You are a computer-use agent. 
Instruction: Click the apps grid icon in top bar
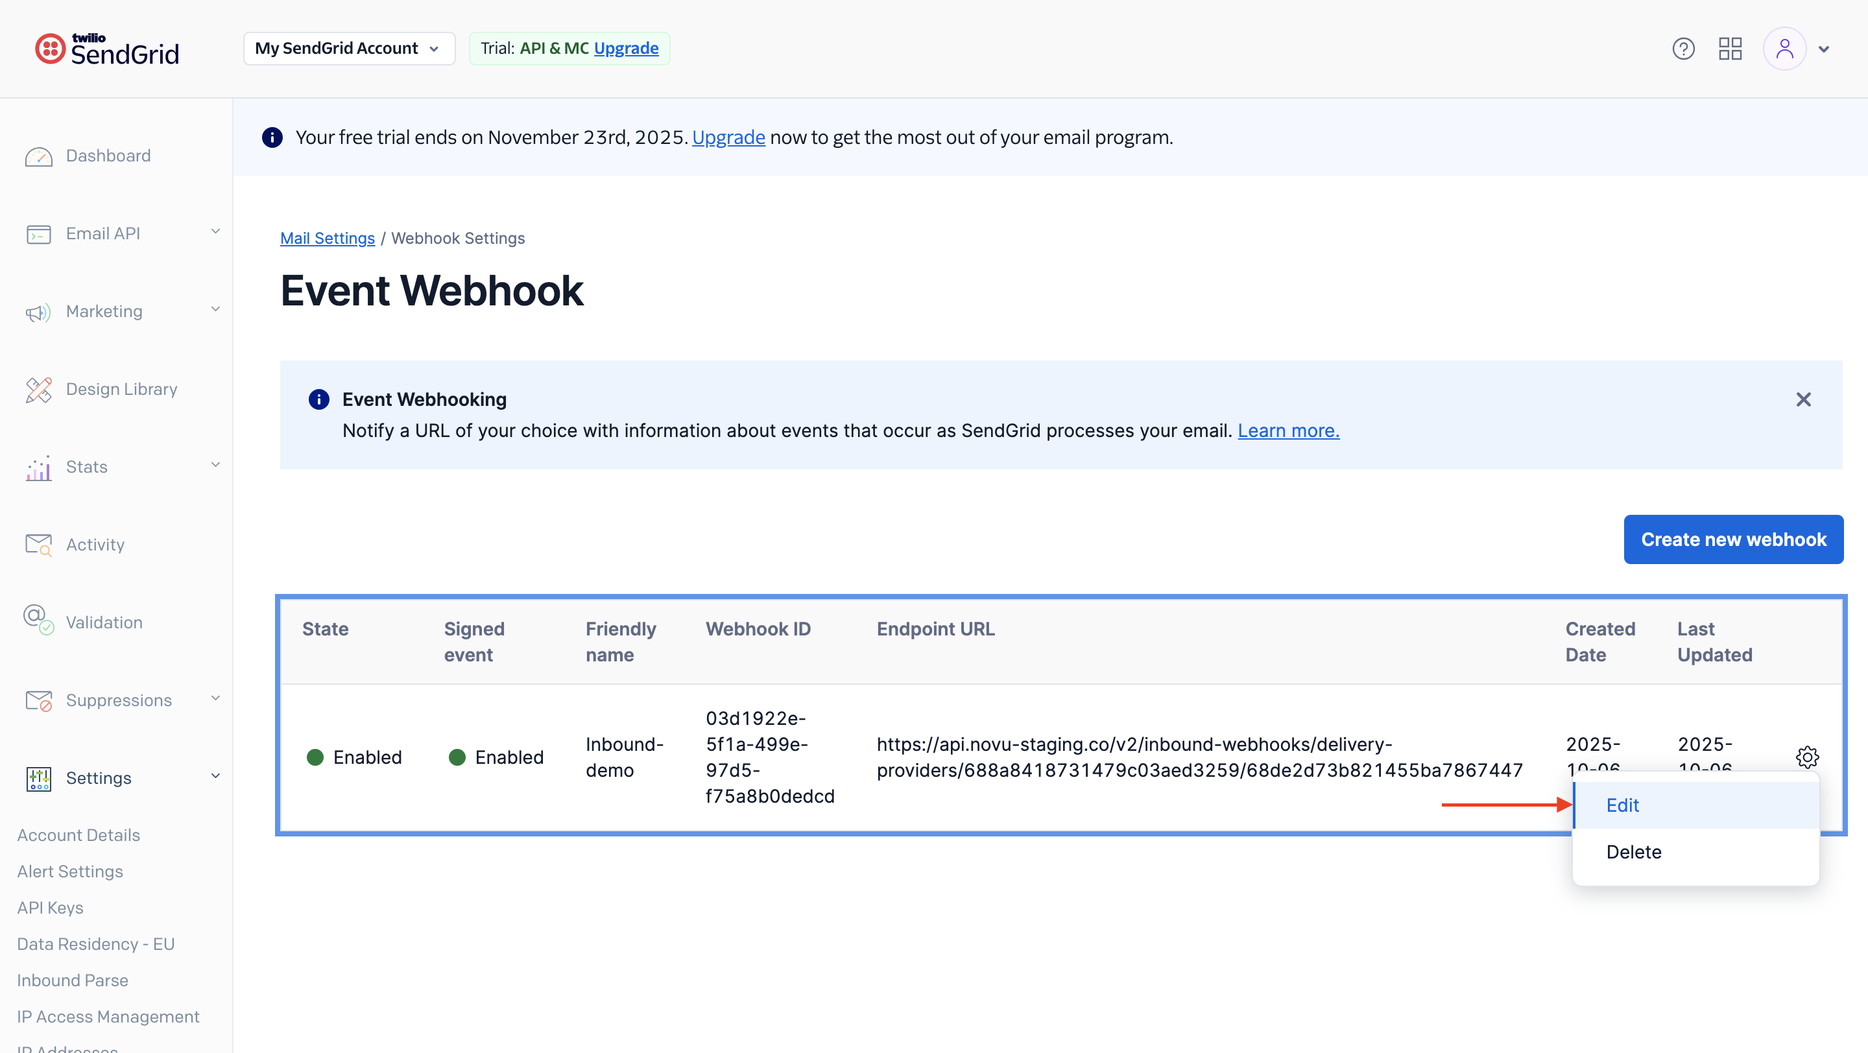pyautogui.click(x=1730, y=49)
